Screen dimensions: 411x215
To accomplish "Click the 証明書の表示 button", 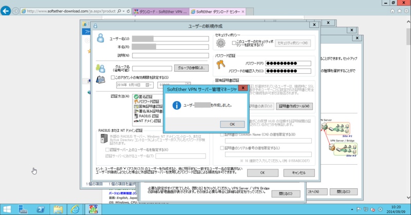I will coord(260,106).
